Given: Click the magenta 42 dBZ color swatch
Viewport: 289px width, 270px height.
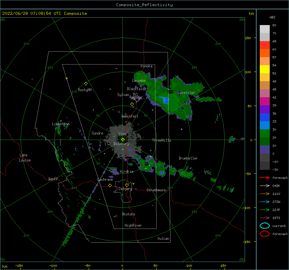Looking at the screenshot, I should (265, 101).
